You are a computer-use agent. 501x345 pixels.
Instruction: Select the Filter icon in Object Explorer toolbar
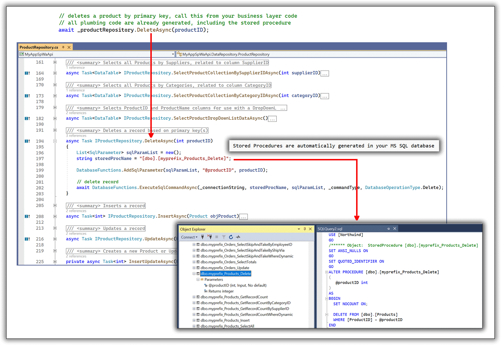[x=224, y=237]
